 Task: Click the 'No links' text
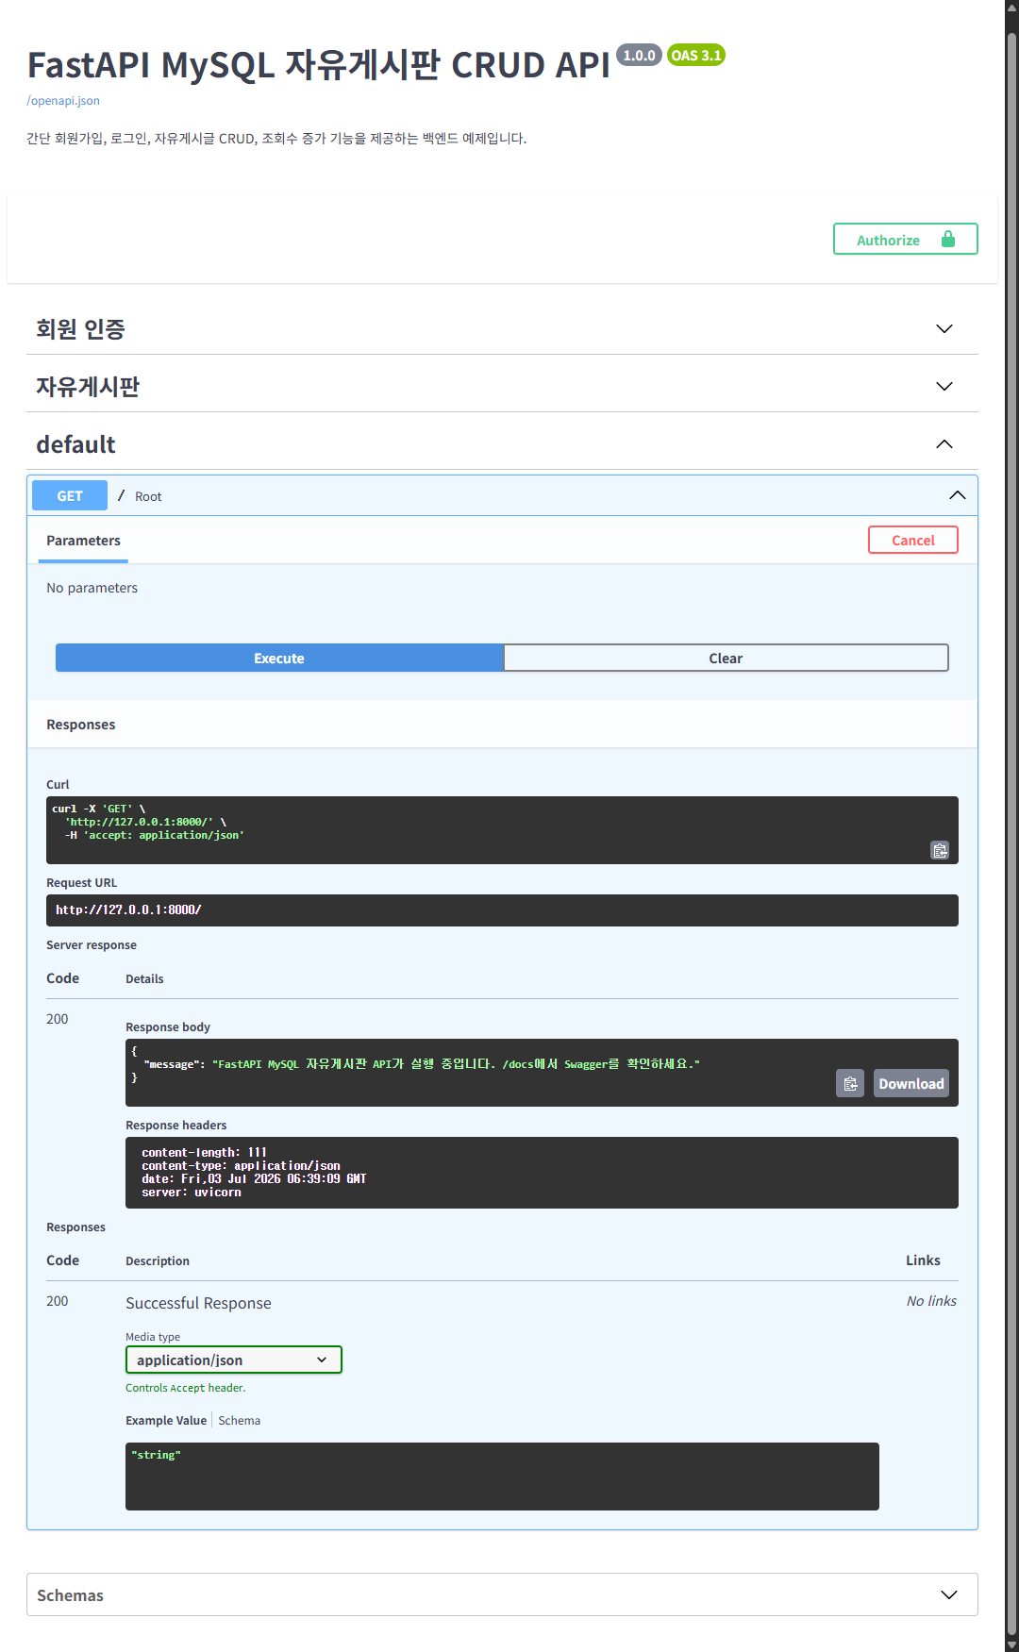(x=931, y=1301)
